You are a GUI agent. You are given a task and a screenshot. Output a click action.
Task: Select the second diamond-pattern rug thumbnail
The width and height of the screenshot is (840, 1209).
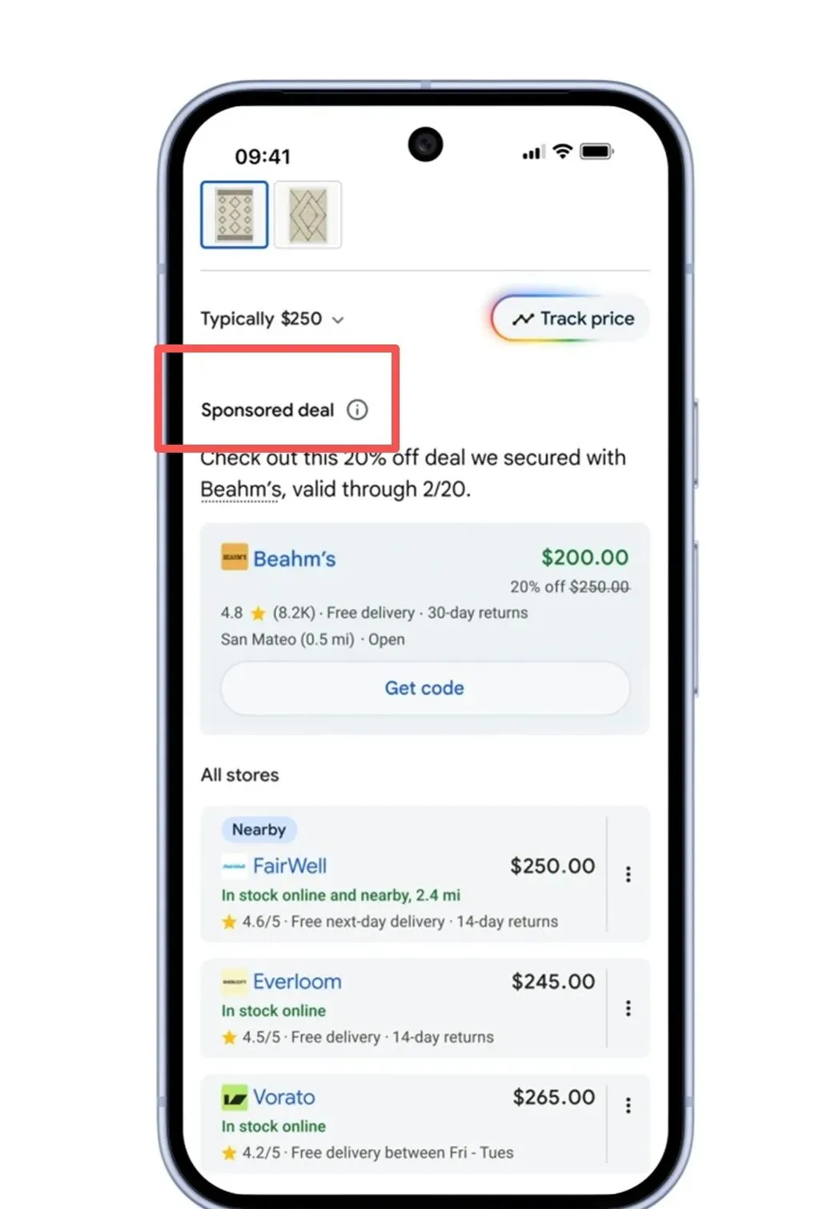(x=308, y=215)
